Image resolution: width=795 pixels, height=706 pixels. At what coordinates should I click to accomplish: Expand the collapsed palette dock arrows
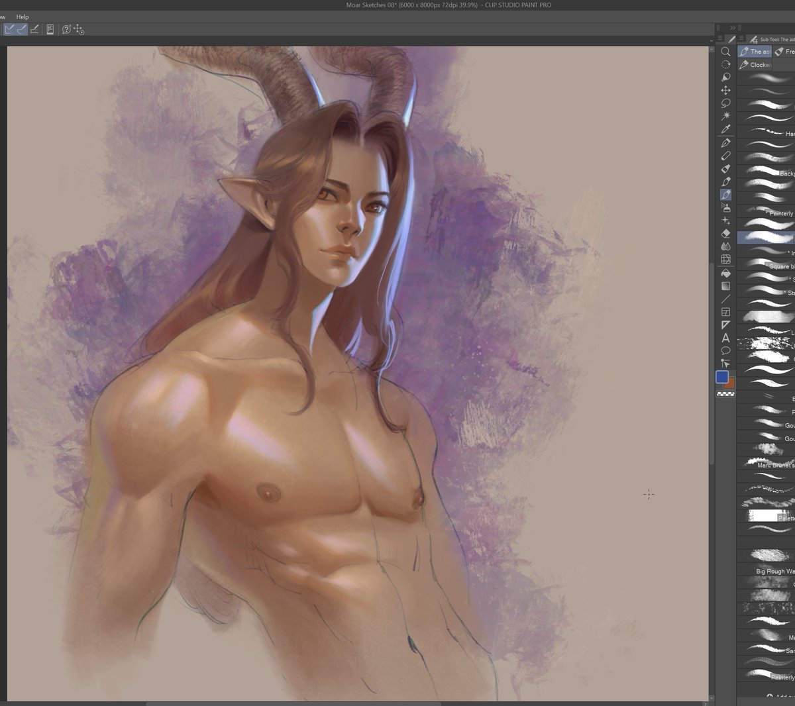coord(732,28)
